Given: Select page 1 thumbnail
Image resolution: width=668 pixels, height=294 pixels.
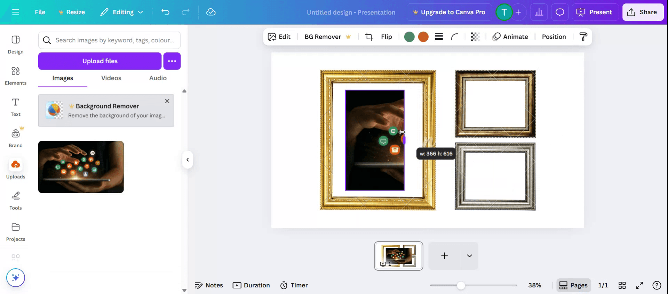Looking at the screenshot, I should [x=399, y=256].
